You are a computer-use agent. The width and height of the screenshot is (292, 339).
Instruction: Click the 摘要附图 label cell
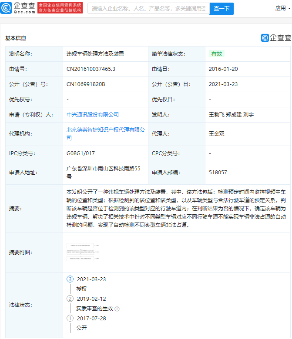(34, 253)
